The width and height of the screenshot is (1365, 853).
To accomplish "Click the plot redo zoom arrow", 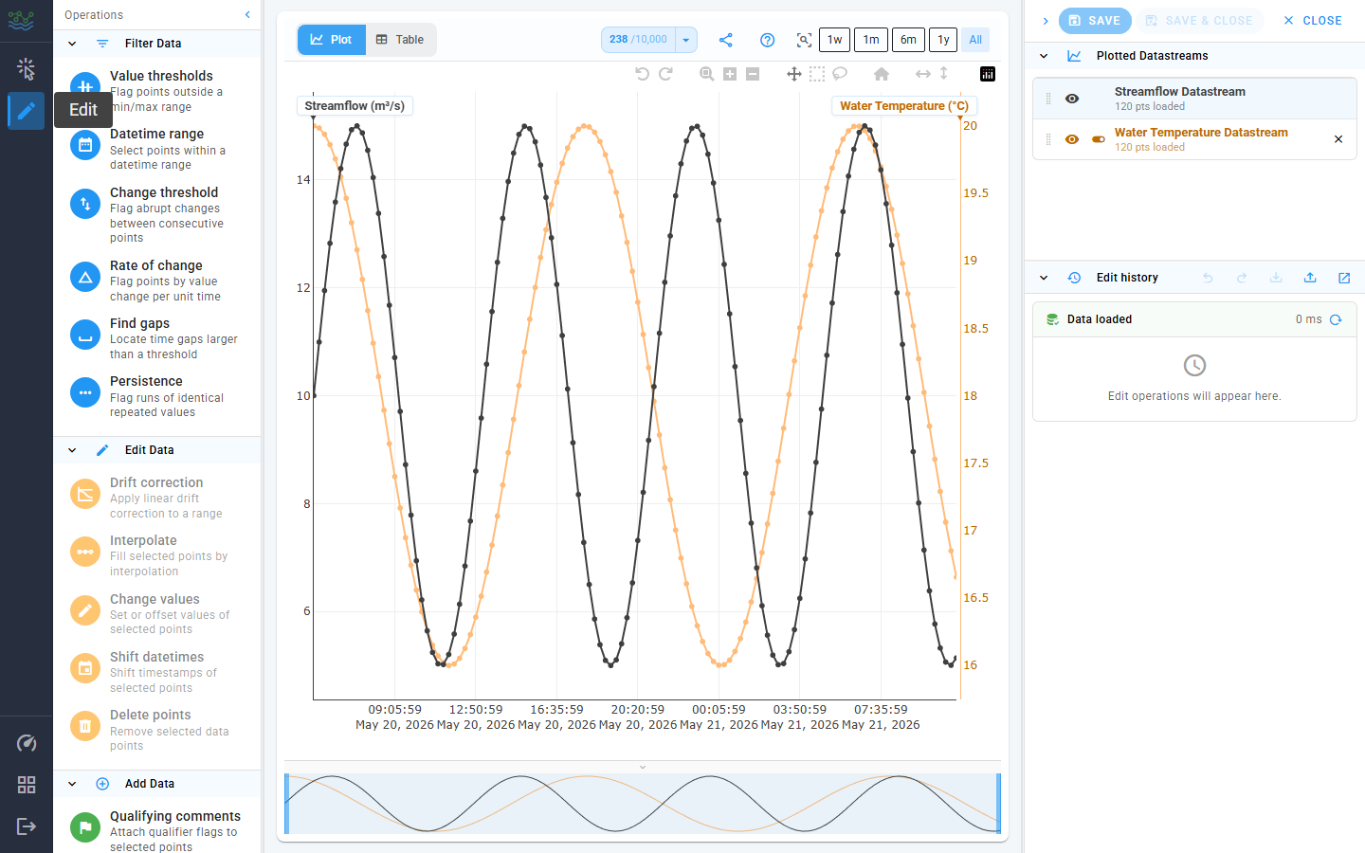I will (x=665, y=74).
